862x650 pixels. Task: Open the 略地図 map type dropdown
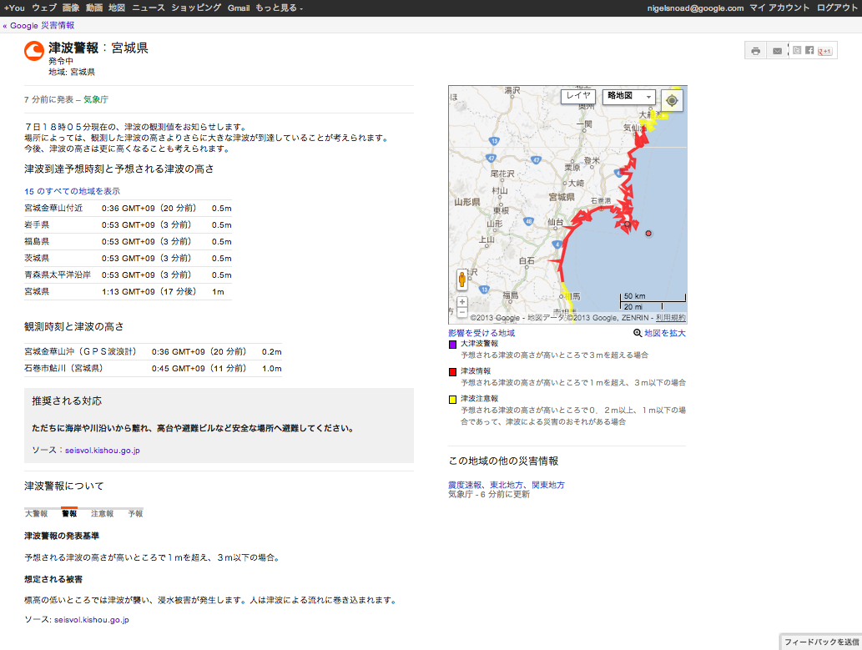click(628, 96)
